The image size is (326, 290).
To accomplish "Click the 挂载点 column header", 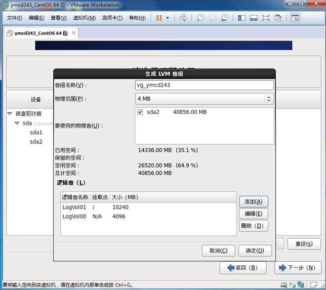I will 100,197.
